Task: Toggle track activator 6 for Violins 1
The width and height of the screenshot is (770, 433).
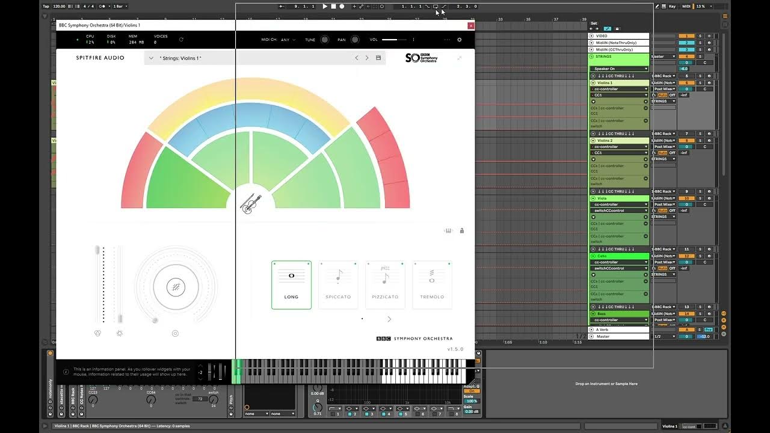Action: [686, 82]
